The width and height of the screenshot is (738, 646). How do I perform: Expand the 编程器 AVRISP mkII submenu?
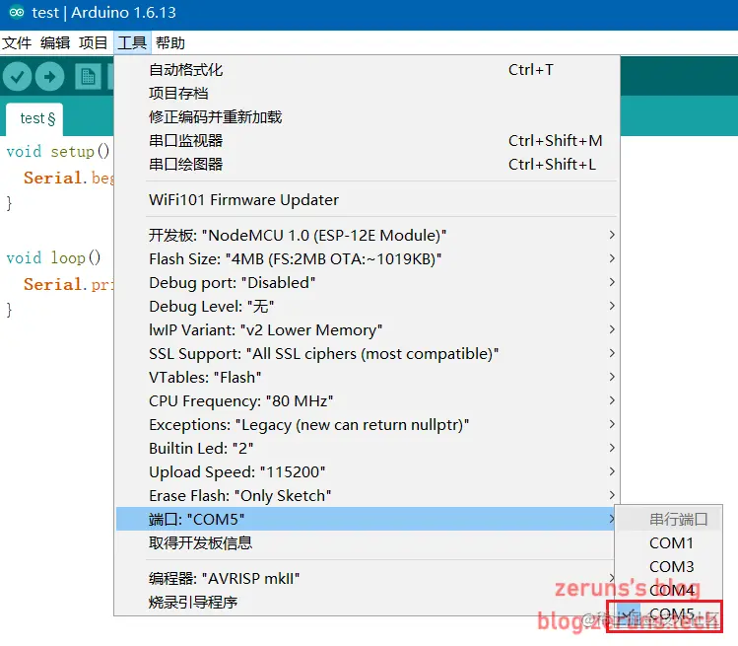pyautogui.click(x=367, y=578)
